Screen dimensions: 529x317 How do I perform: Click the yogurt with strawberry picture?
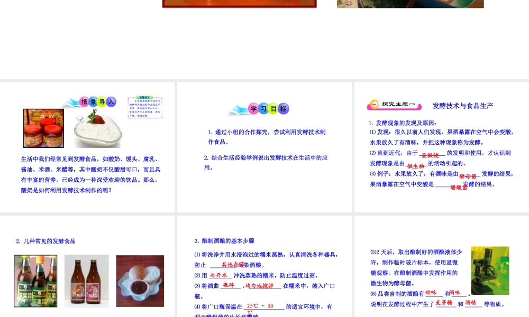(x=98, y=129)
